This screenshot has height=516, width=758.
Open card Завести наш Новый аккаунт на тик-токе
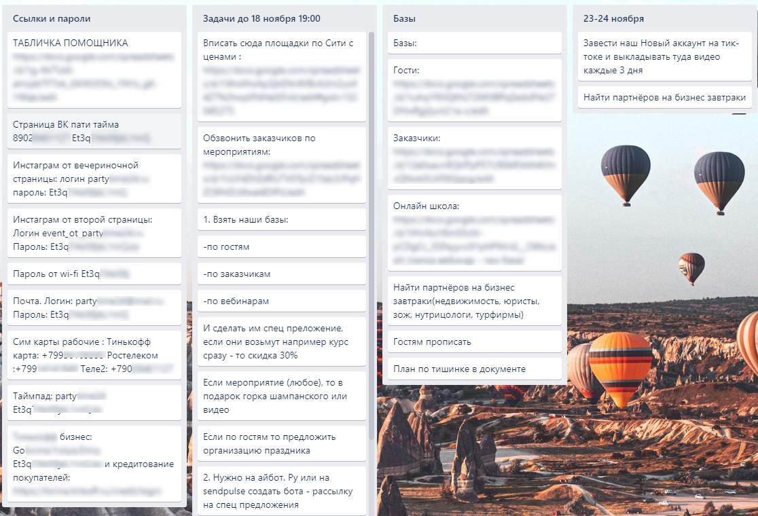pyautogui.click(x=665, y=56)
